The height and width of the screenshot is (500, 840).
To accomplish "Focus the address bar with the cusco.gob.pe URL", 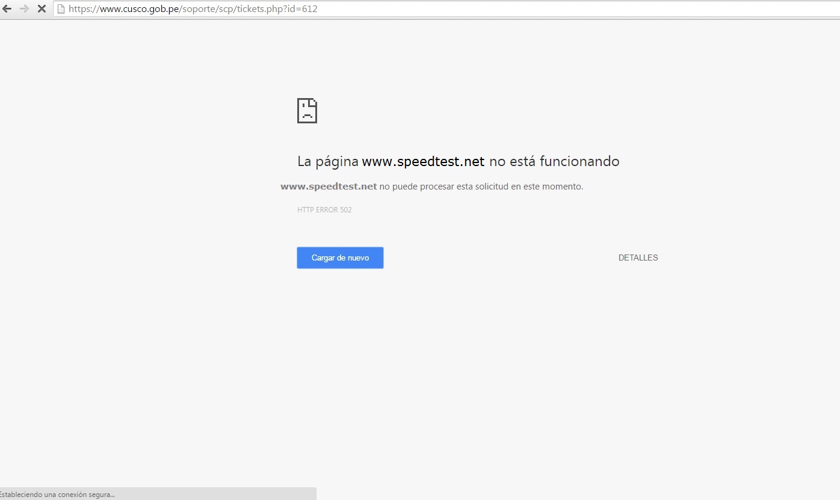I will pyautogui.click(x=446, y=9).
